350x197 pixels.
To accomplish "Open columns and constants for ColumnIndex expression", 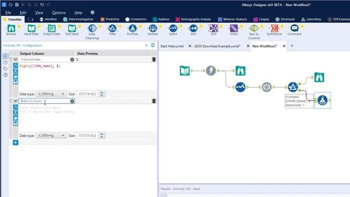I will point(15,71).
